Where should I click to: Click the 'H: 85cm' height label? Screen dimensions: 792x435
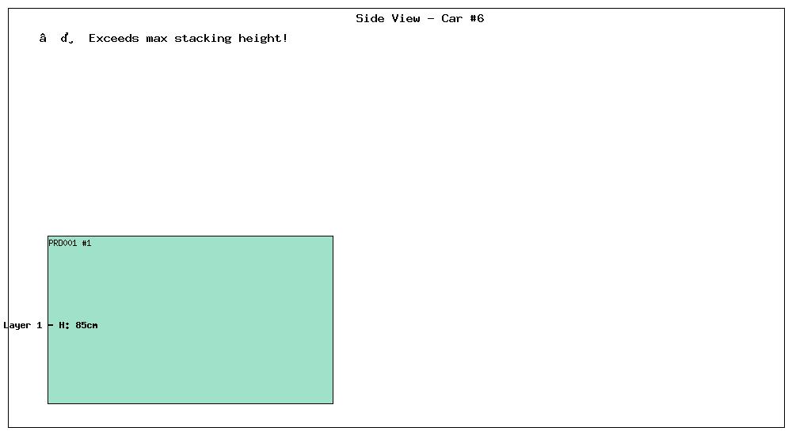pyautogui.click(x=78, y=326)
